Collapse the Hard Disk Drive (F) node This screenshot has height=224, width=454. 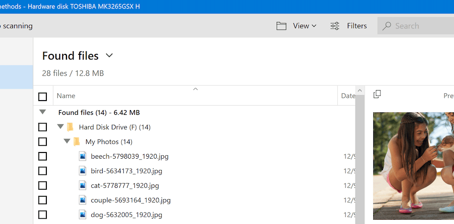(x=61, y=126)
